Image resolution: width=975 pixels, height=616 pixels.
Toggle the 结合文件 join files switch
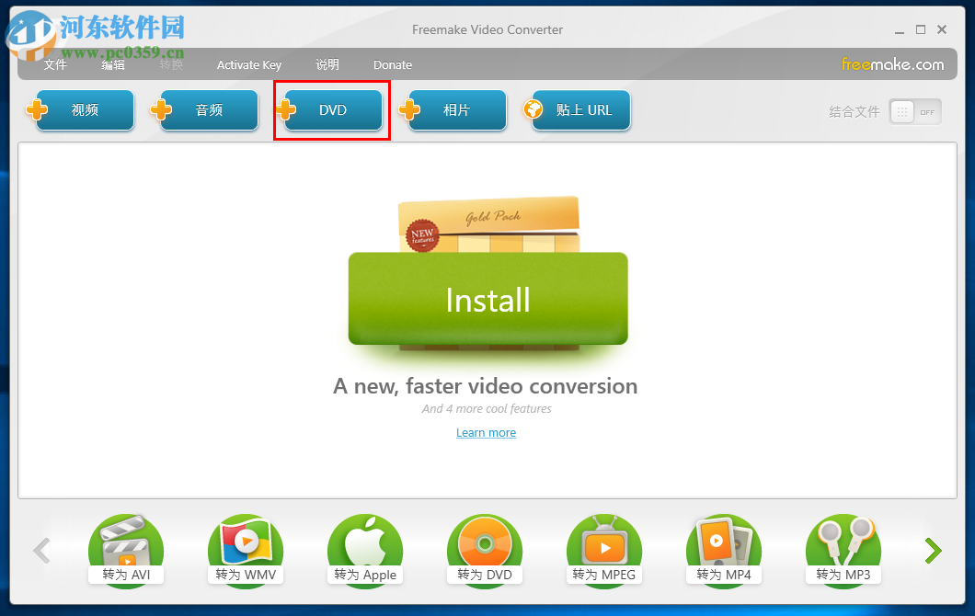coord(914,112)
